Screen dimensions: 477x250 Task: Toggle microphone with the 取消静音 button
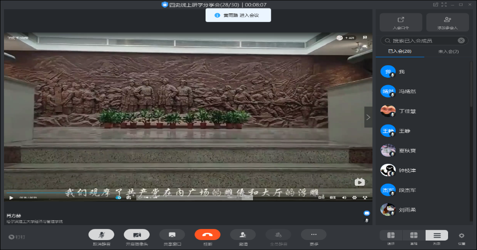101,235
